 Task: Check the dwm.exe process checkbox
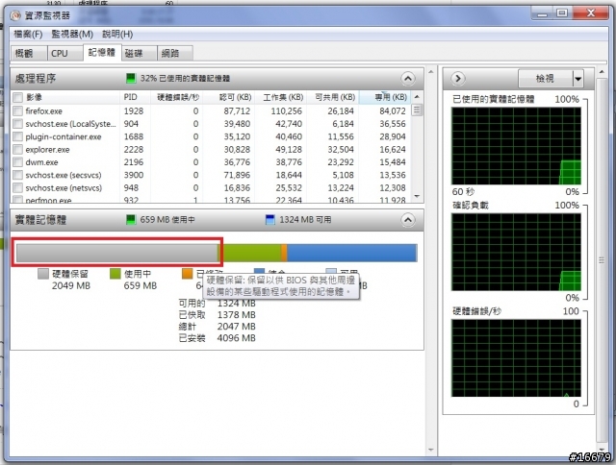point(17,162)
